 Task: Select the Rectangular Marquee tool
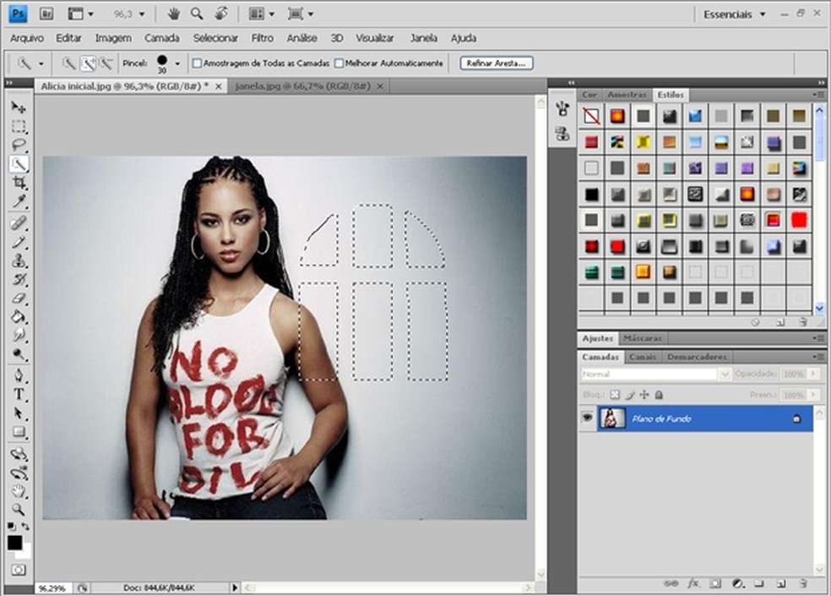pyautogui.click(x=19, y=126)
